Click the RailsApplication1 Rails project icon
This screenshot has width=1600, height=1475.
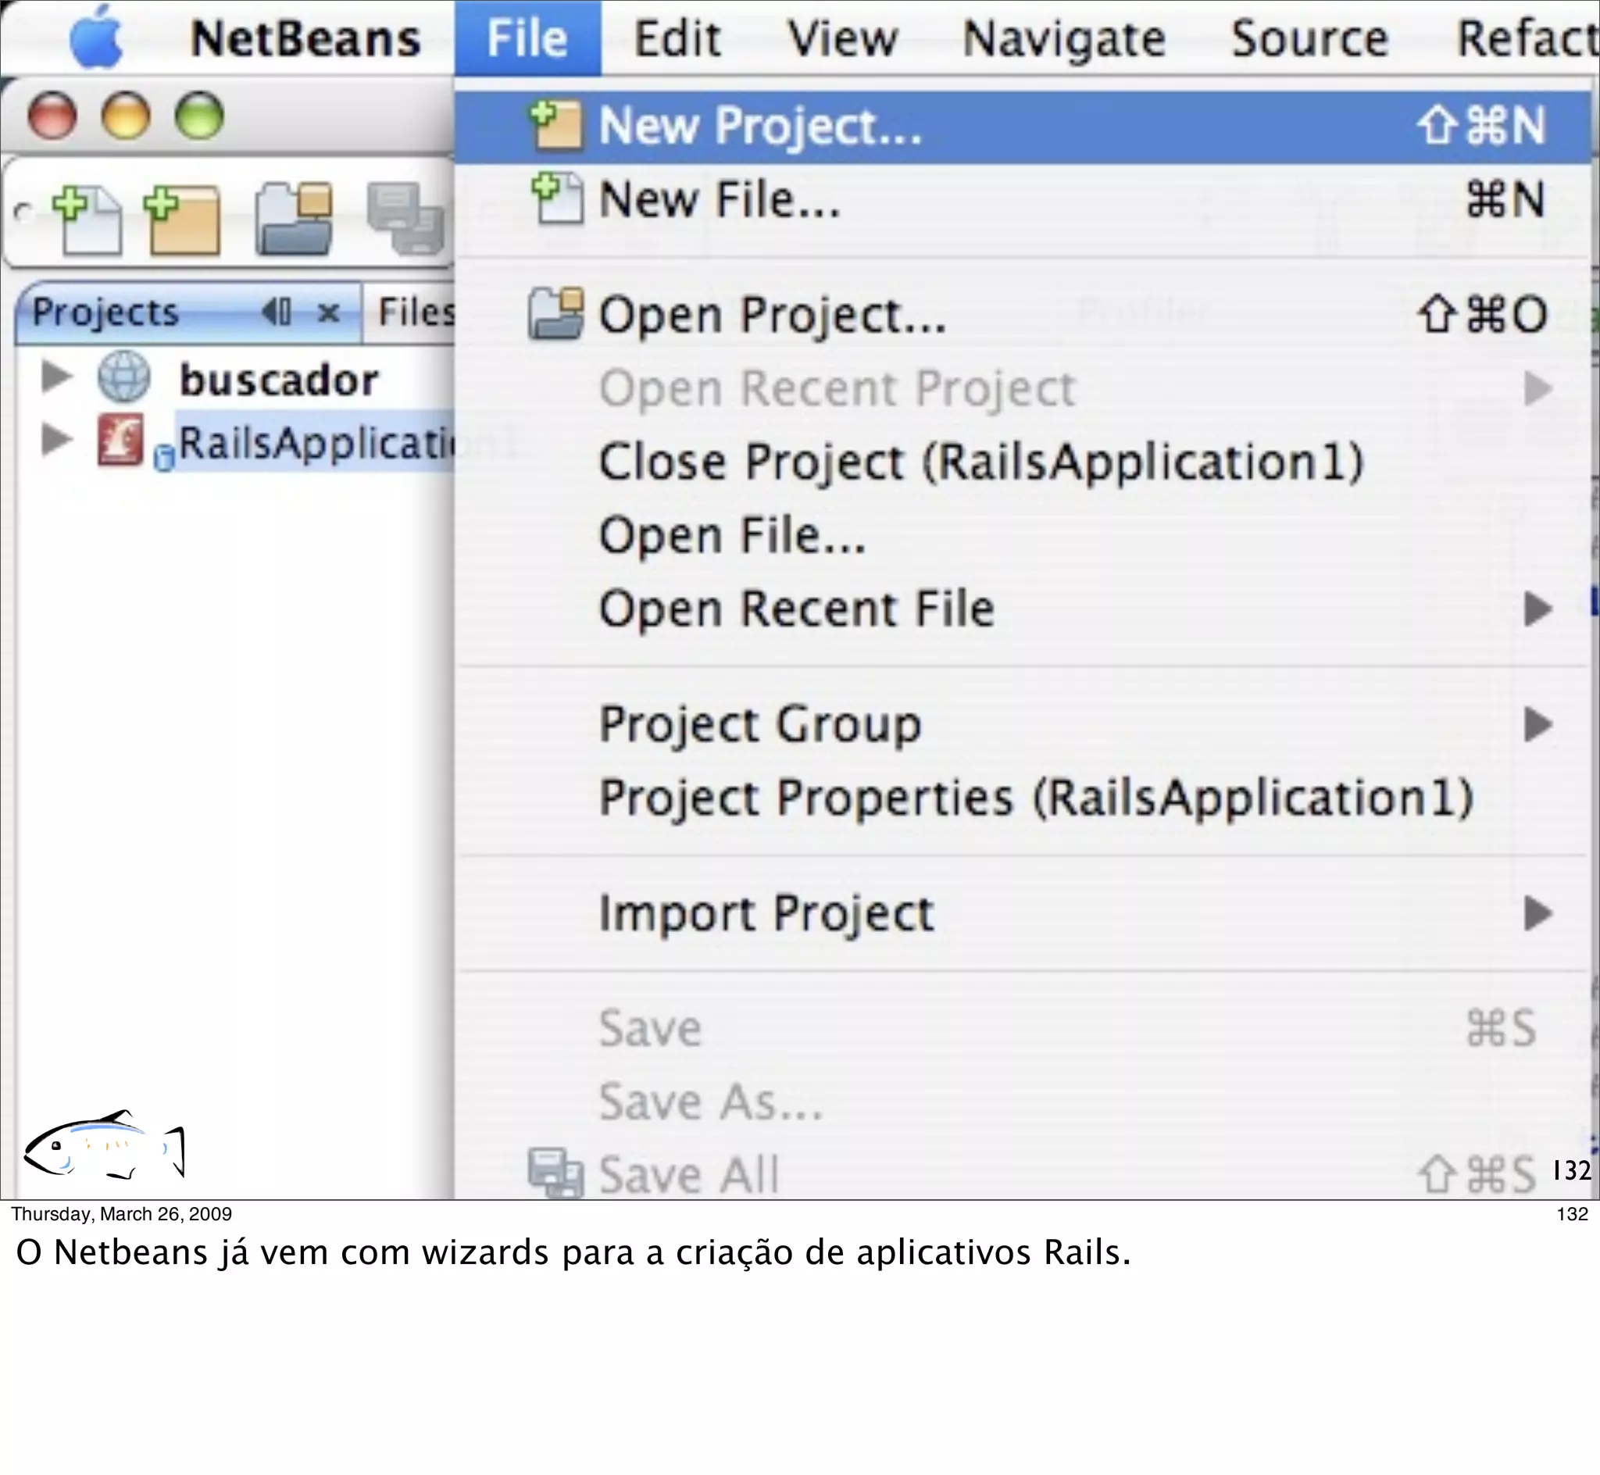120,440
